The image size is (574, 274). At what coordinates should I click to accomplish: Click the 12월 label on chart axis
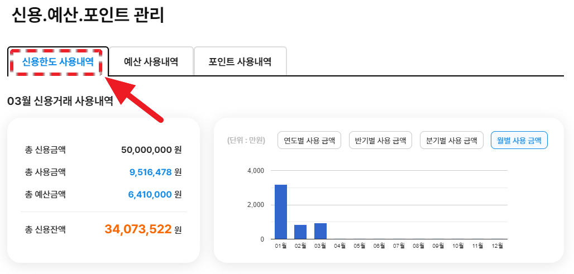tap(498, 246)
